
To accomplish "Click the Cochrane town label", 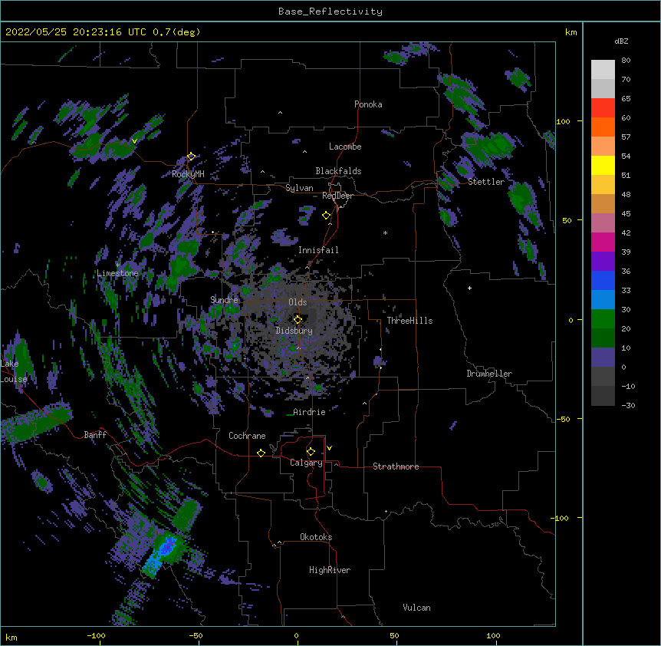I will [x=247, y=436].
